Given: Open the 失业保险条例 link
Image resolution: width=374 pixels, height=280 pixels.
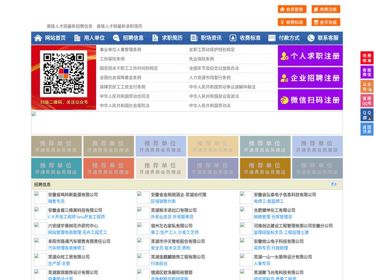Looking at the screenshot, I should (x=202, y=59).
